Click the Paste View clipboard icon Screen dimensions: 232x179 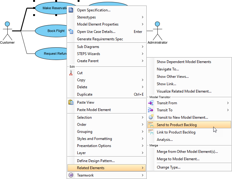tap(71, 102)
